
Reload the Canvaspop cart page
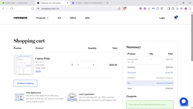[x=11, y=9]
